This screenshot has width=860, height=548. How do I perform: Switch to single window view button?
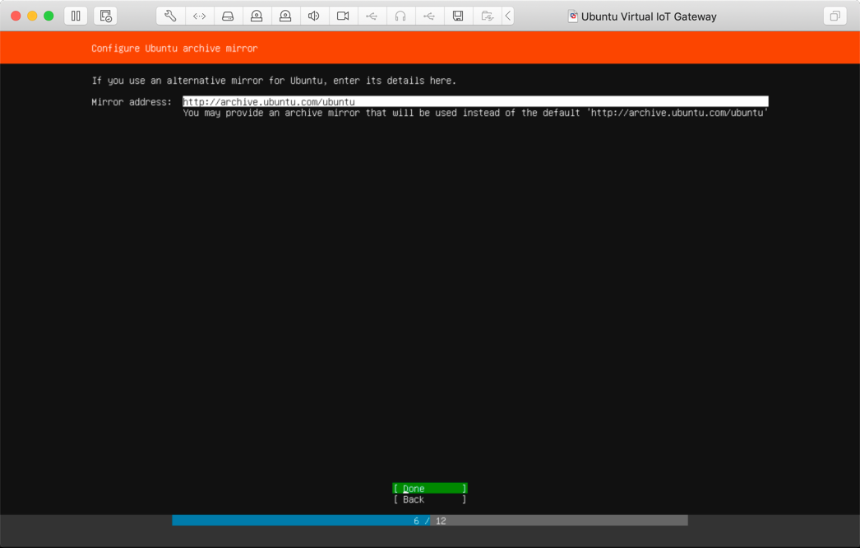point(835,16)
